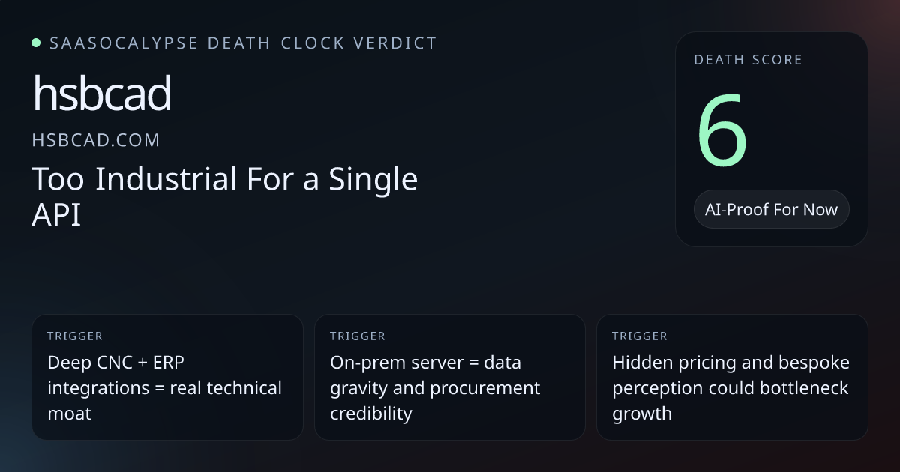Click TRIGGER label above On-prem server text

click(x=357, y=336)
